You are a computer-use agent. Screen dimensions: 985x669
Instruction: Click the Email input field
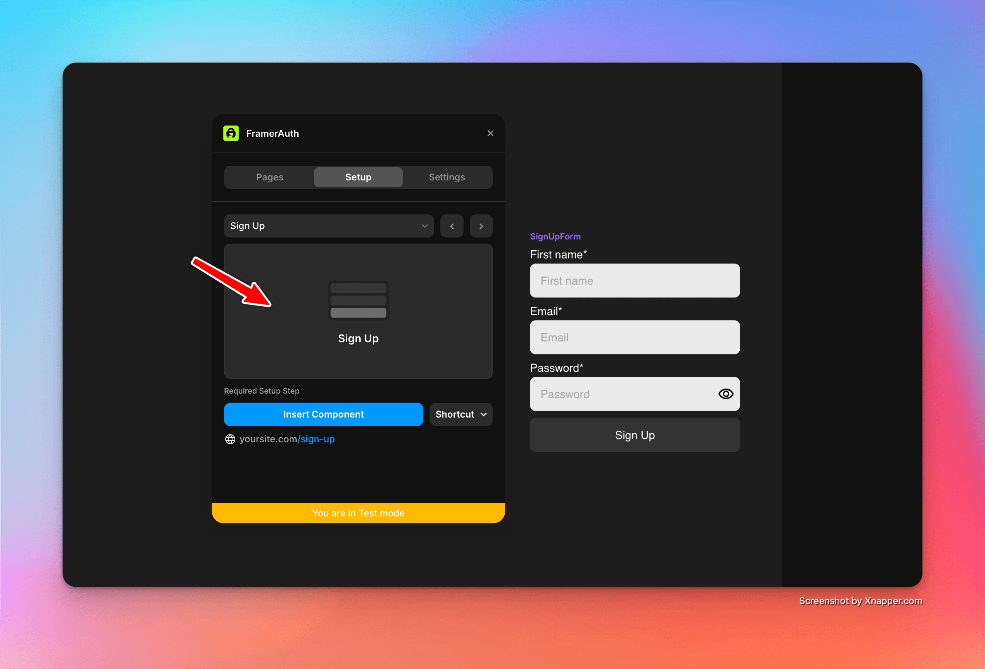coord(634,337)
